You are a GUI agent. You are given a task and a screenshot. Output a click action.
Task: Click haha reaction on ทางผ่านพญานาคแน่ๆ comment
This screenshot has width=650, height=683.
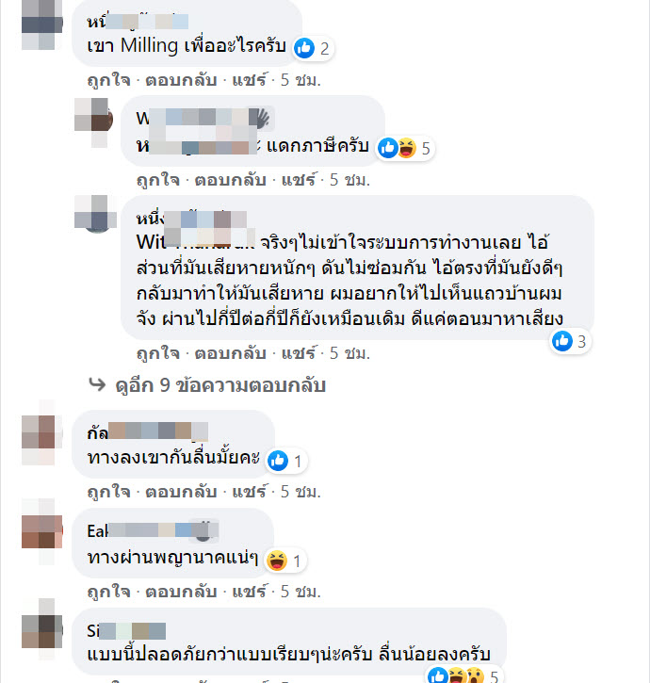277,561
